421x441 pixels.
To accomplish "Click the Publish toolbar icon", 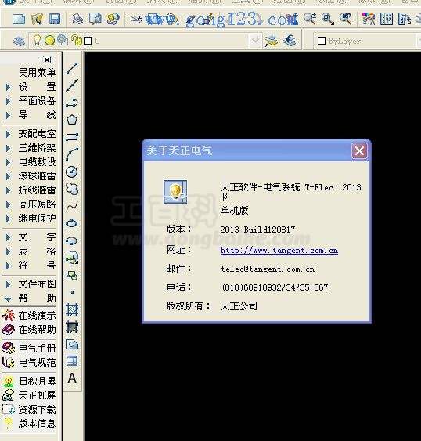I will click(113, 19).
